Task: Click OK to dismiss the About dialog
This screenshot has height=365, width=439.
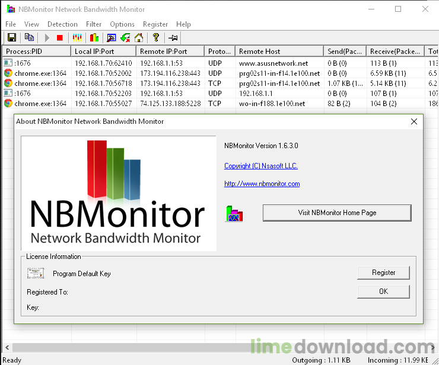Action: [383, 292]
